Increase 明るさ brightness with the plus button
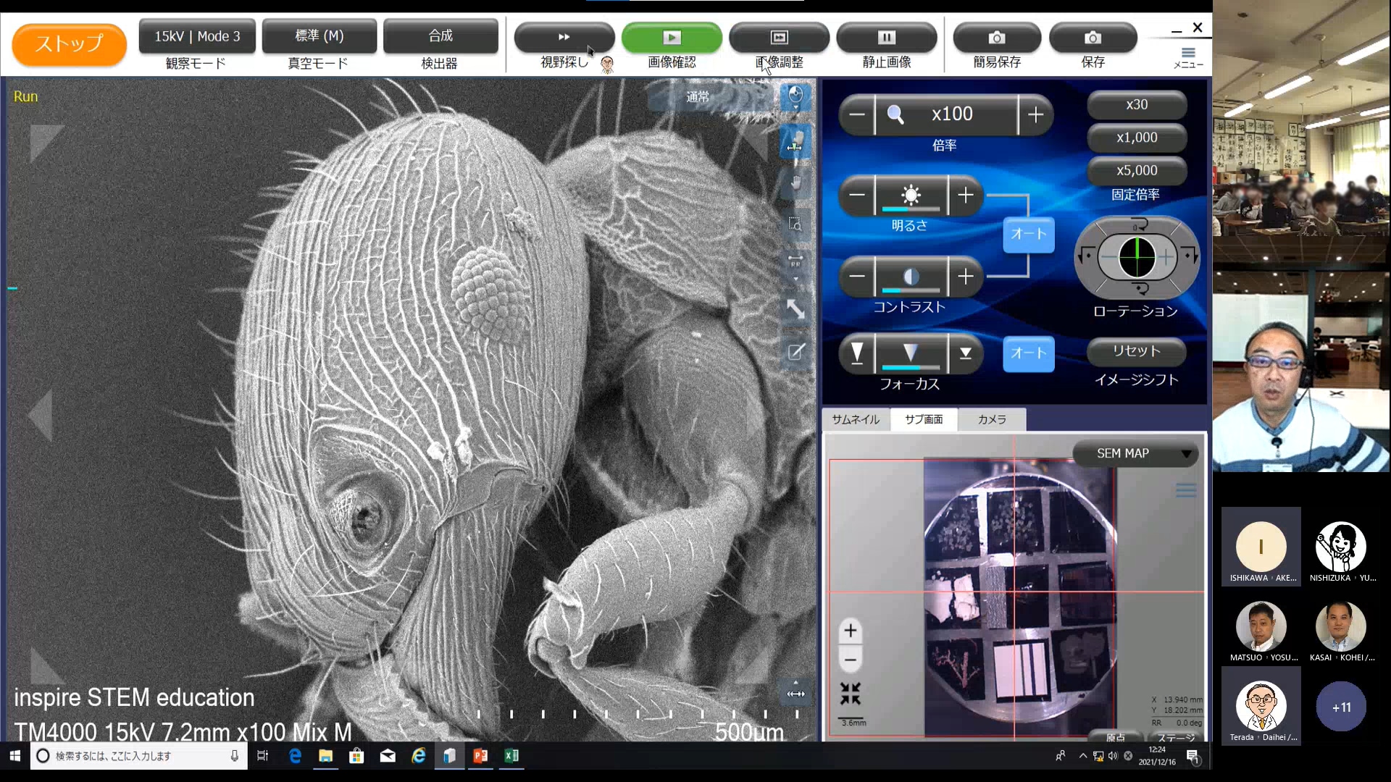Image resolution: width=1391 pixels, height=782 pixels. pos(966,195)
